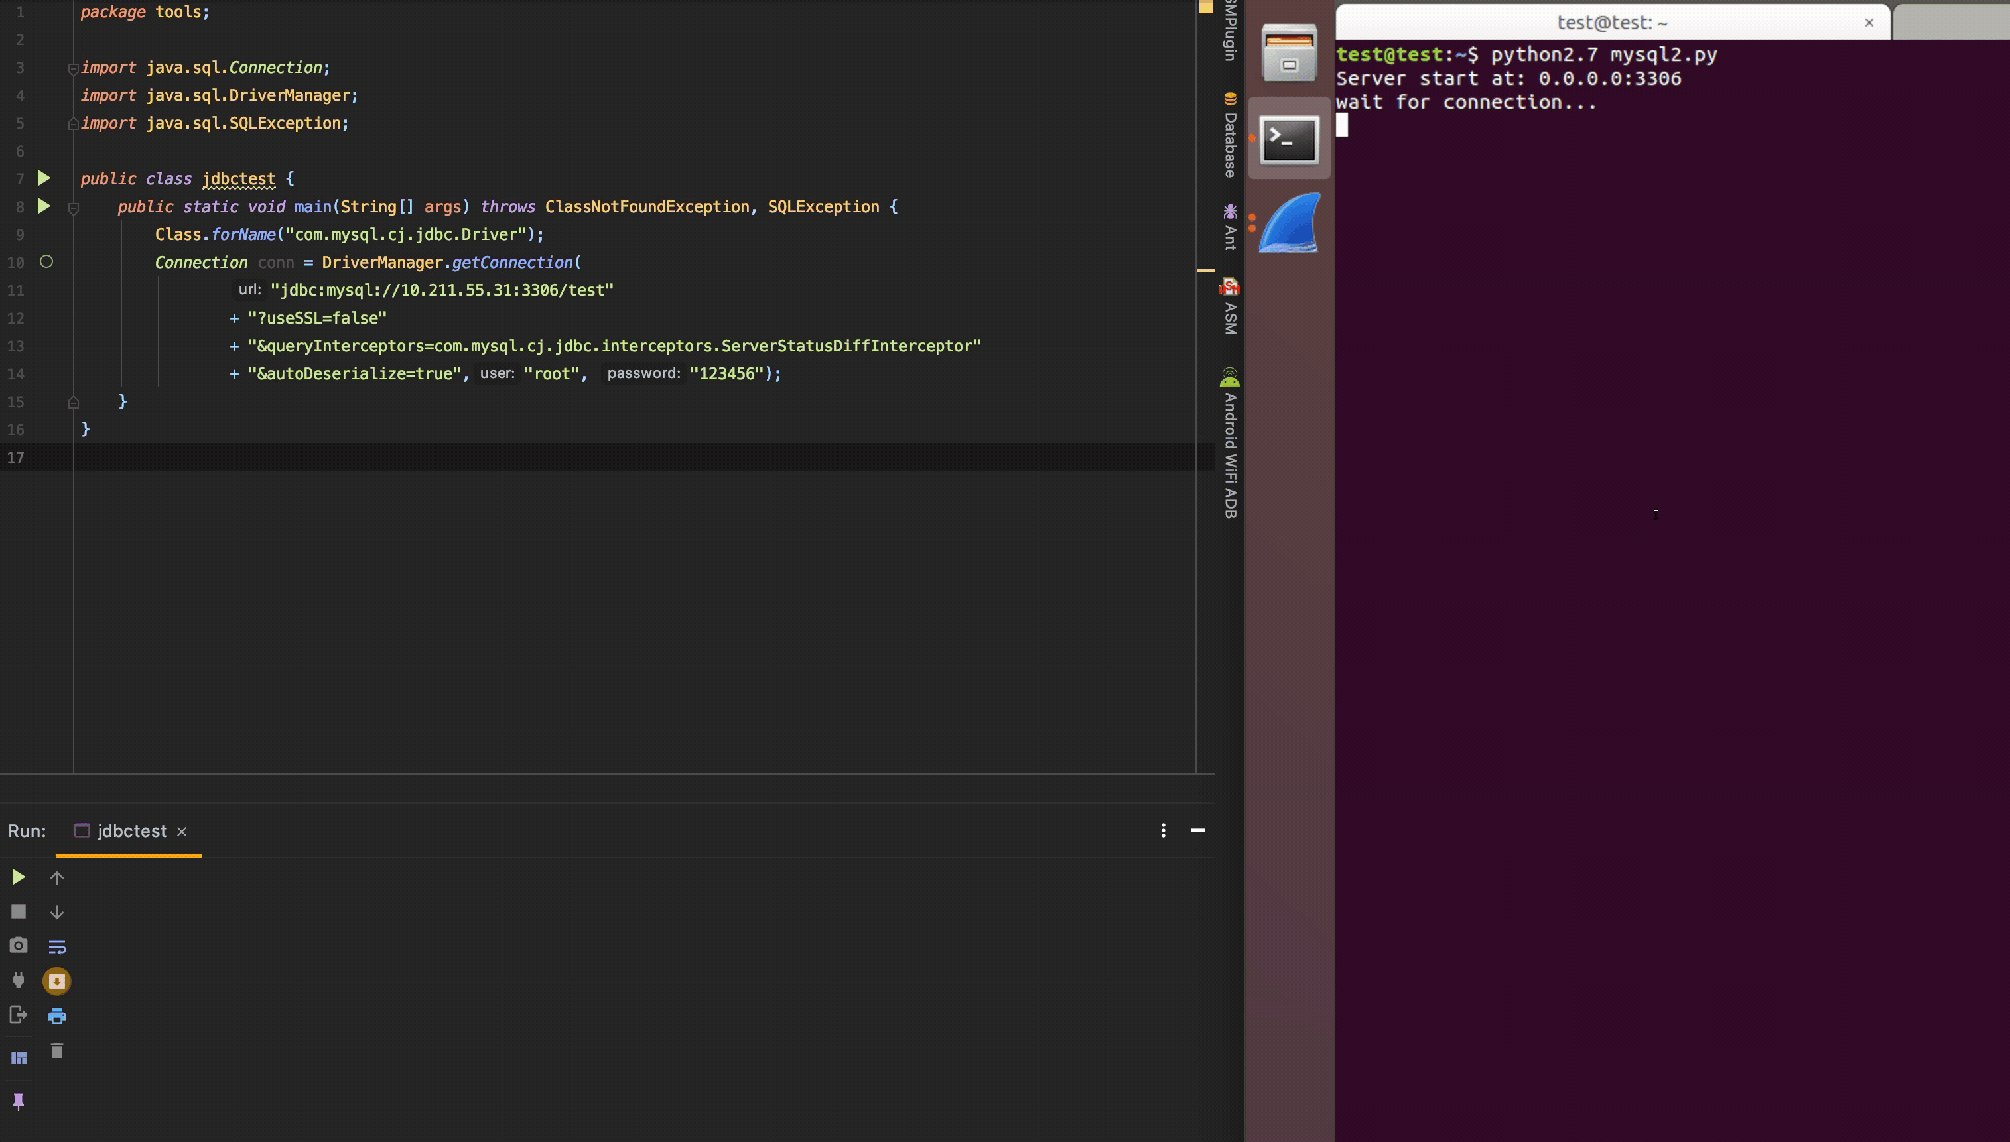Rerun jdbctest with the green play button

pos(18,877)
